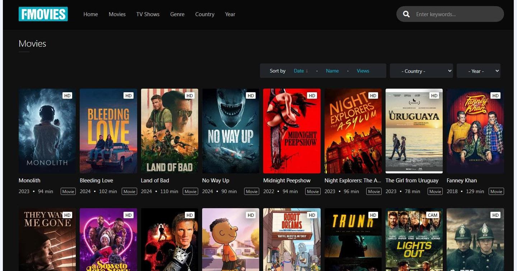Select the Land of Bad poster thumbnail
The height and width of the screenshot is (271, 517).
point(169,131)
